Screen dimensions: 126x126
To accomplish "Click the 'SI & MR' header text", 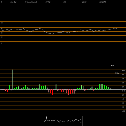I will tap(13, 2).
